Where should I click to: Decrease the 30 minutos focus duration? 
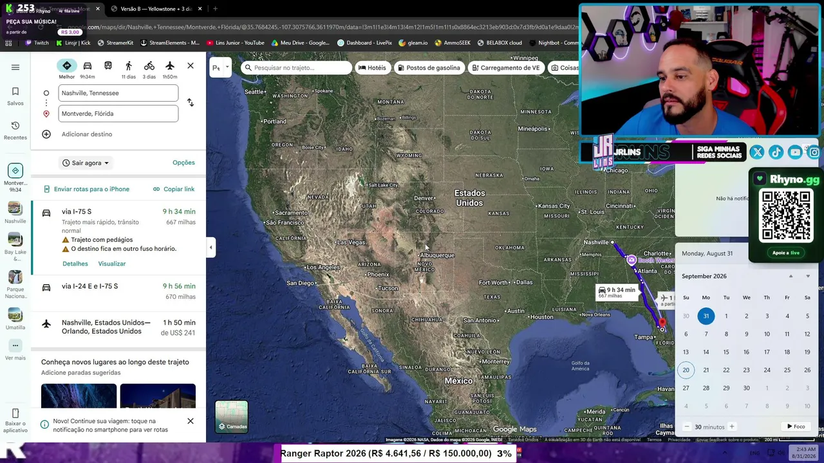click(687, 427)
